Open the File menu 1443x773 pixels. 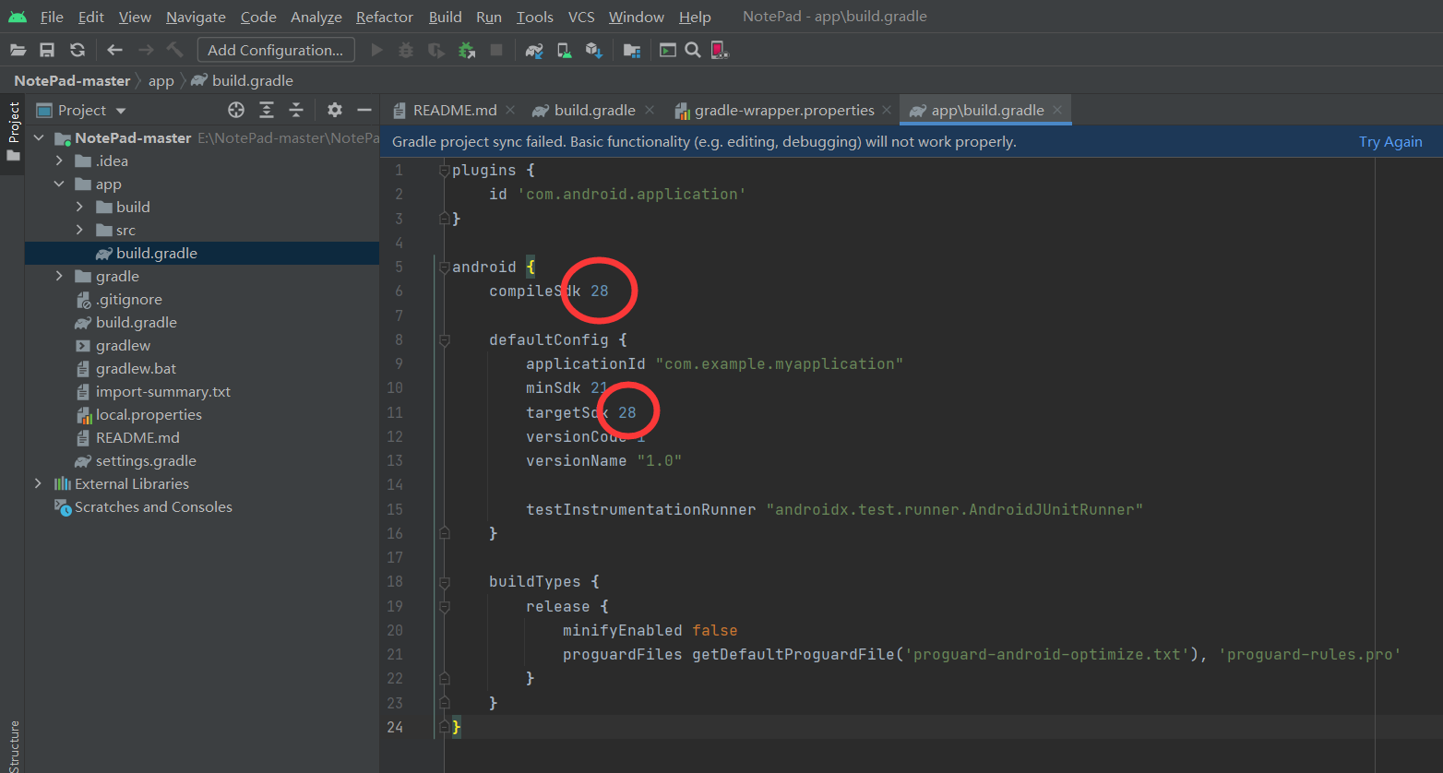52,17
